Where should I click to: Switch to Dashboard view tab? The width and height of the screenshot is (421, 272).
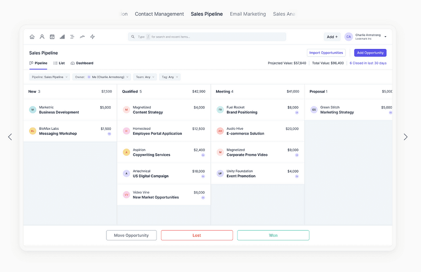coord(82,63)
